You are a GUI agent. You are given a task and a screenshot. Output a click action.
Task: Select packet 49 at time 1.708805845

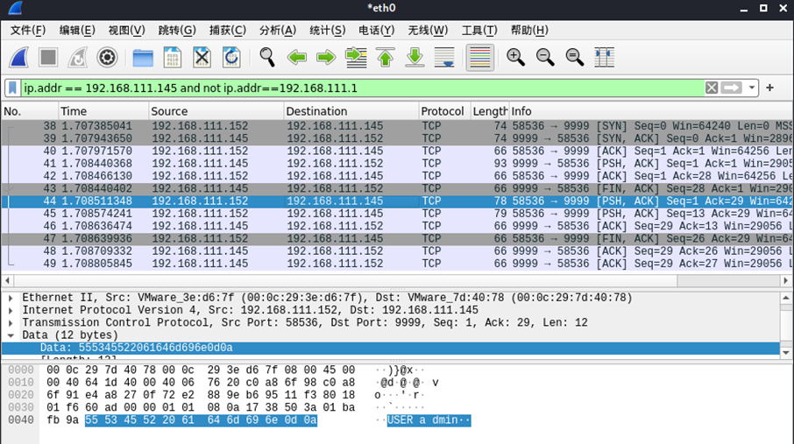[397, 264]
